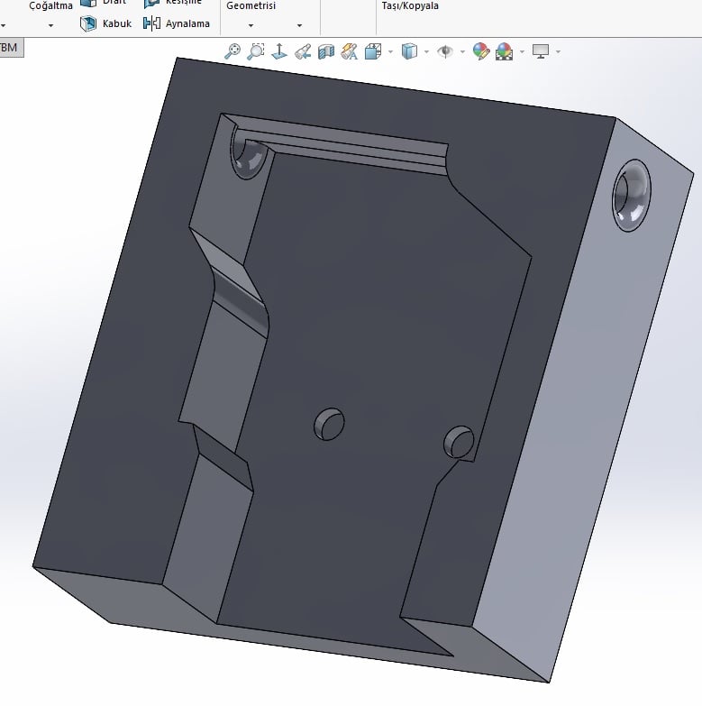Click the Aynalama mirror tool icon
The height and width of the screenshot is (706, 702).
151,23
